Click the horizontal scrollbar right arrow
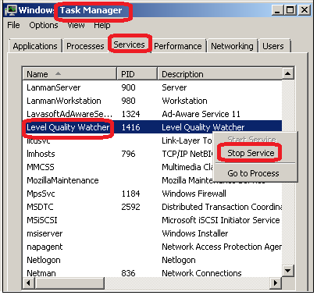Image resolution: width=317 pixels, height=295 pixels. pos(276,283)
